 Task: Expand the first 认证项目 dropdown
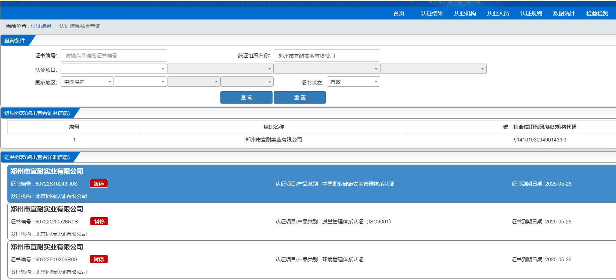point(114,69)
